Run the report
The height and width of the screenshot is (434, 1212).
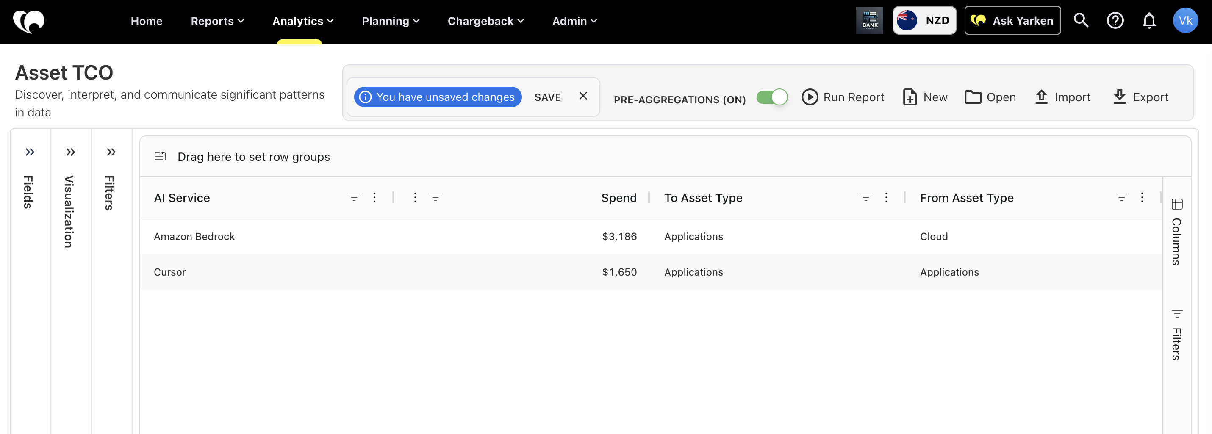coord(843,97)
